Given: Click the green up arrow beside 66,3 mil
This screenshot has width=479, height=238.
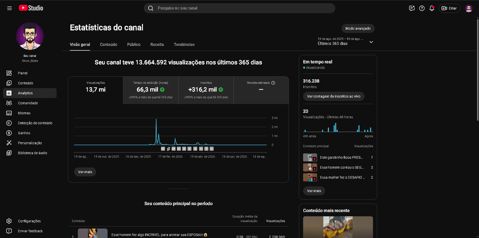Looking at the screenshot, I should (x=162, y=90).
